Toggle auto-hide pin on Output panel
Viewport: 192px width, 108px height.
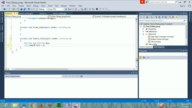[x=134, y=73]
